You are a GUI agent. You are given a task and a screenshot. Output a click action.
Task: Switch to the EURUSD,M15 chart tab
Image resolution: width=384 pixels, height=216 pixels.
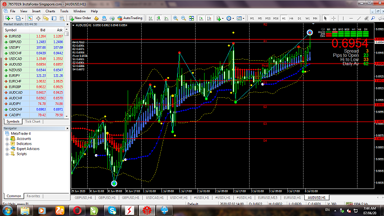pos(268,197)
